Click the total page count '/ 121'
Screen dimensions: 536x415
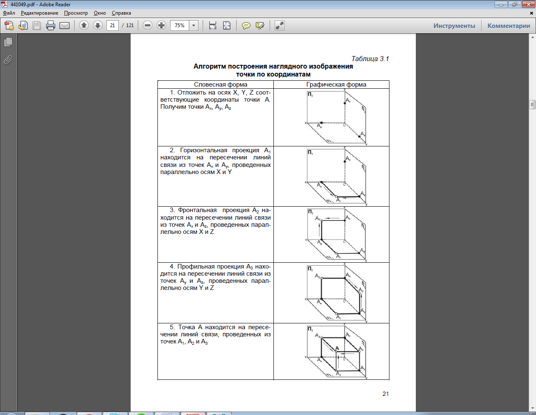128,26
